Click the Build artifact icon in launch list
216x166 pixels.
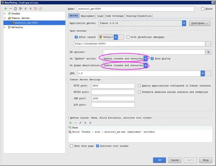tap(70, 132)
